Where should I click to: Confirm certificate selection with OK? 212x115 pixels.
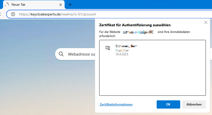click(168, 104)
